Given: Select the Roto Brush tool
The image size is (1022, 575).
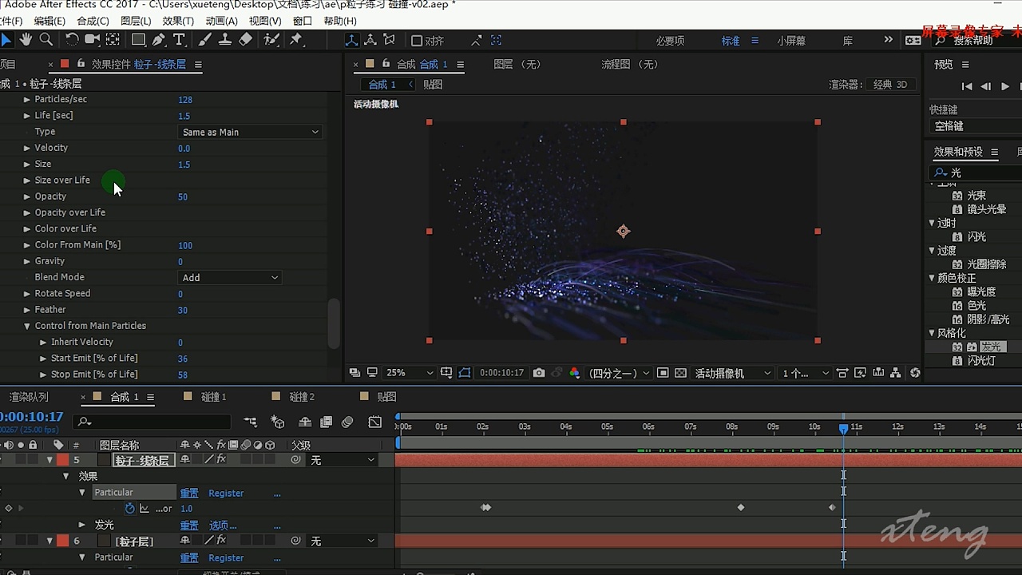Looking at the screenshot, I should [271, 39].
